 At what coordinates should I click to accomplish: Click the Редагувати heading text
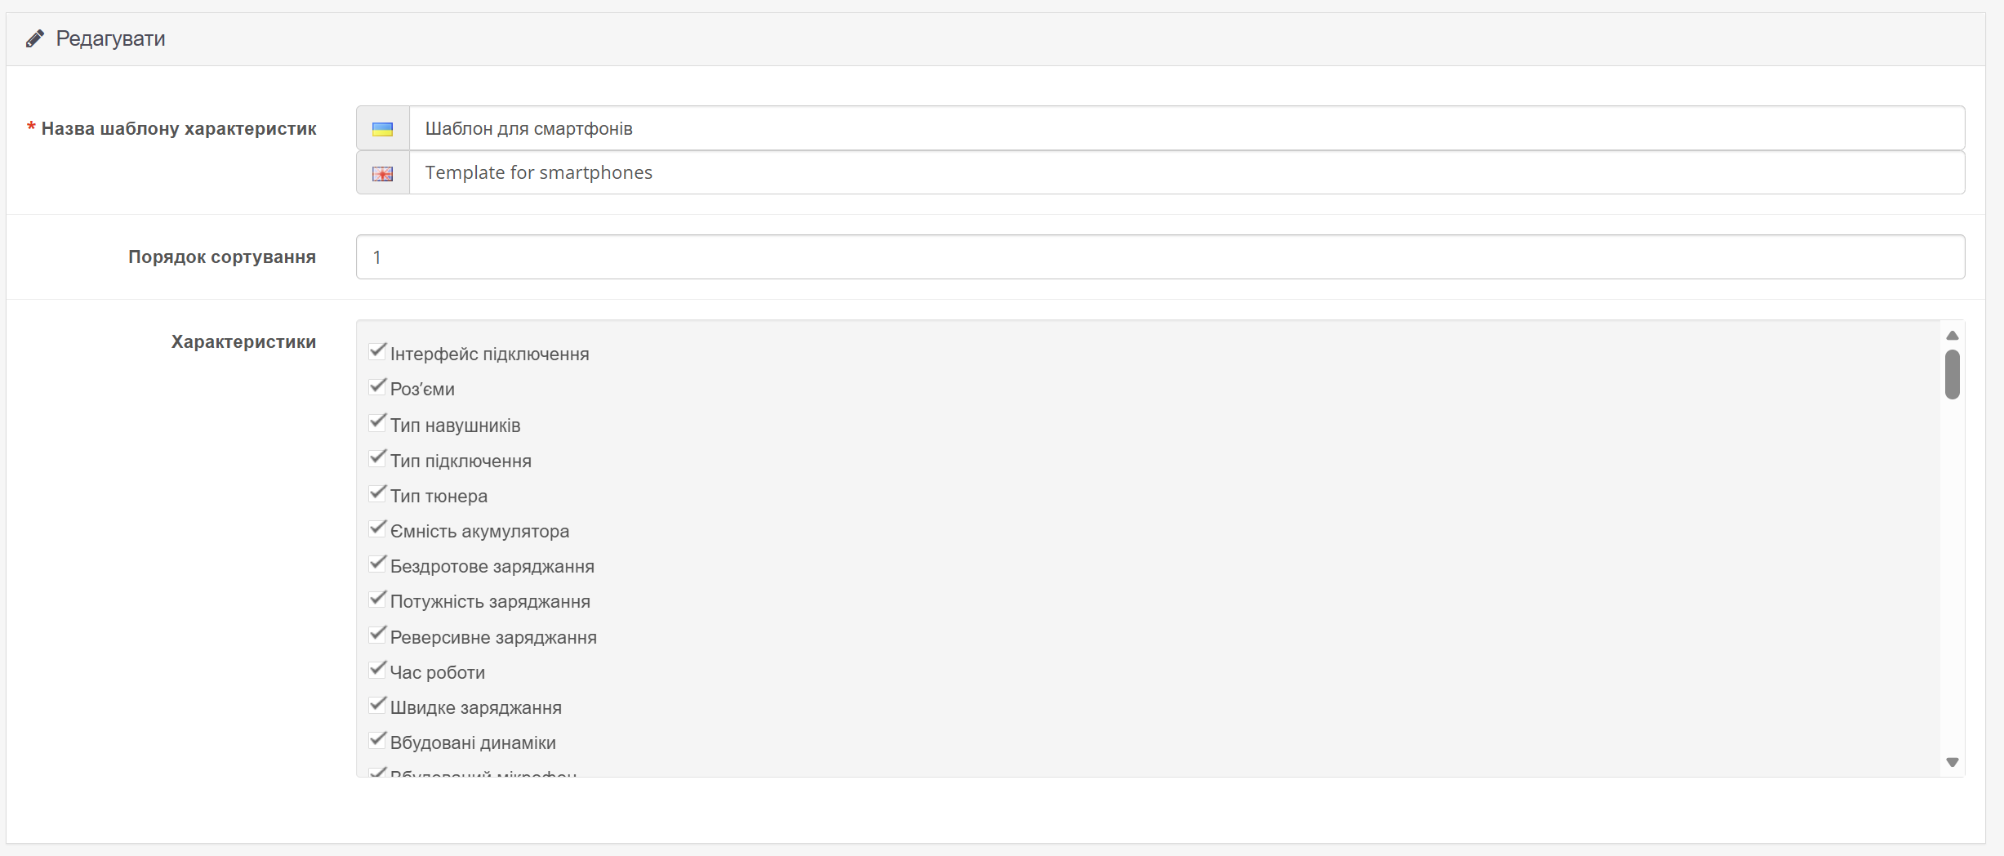pos(110,39)
